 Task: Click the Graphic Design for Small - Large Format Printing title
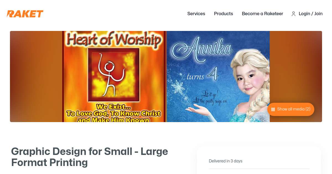pos(89,157)
